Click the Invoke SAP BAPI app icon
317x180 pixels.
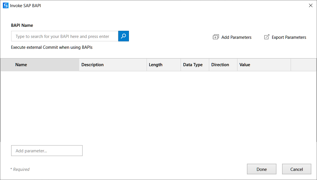point(6,5)
